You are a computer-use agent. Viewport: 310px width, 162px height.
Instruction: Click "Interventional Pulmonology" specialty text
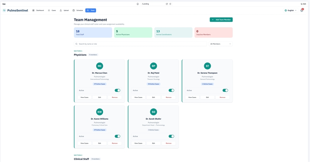[x=100, y=79]
